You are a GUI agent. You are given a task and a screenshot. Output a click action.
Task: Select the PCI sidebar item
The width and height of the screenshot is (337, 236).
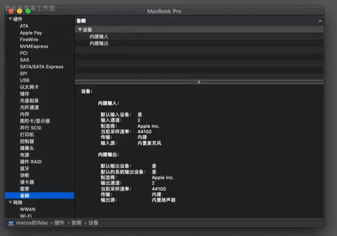24,53
